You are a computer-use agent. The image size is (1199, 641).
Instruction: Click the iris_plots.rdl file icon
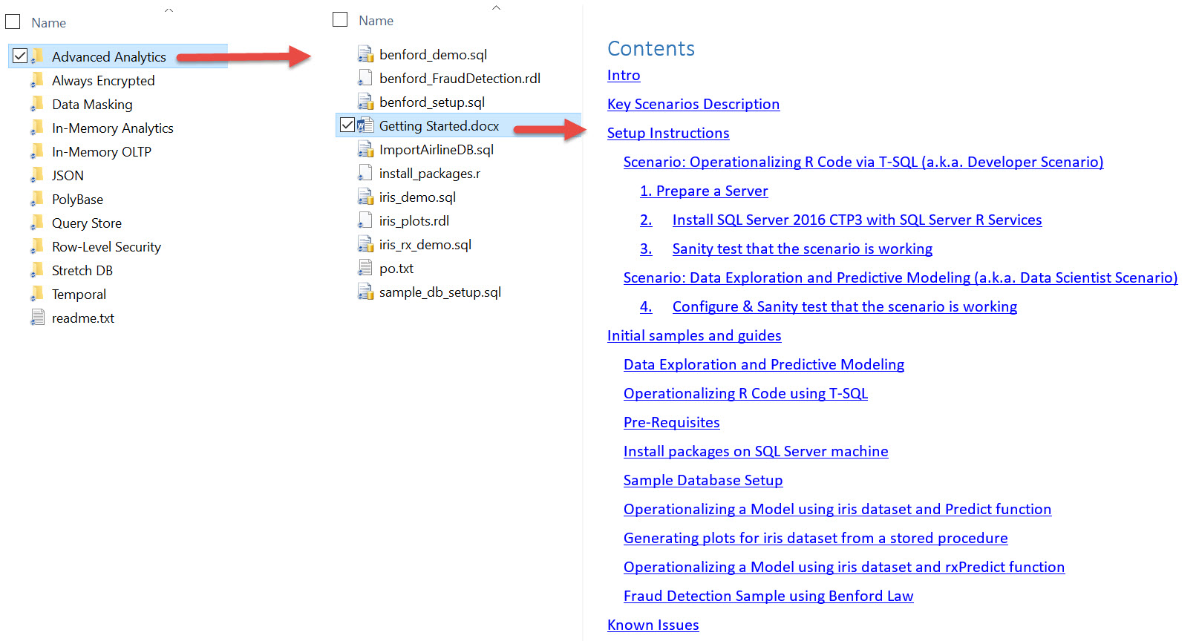pos(365,220)
